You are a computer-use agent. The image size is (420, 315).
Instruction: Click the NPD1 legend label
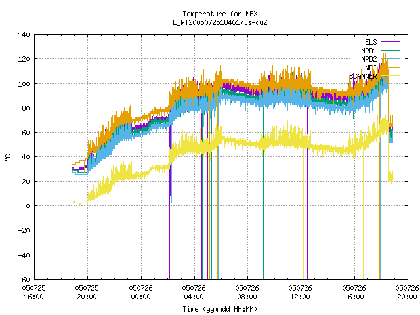[x=369, y=51]
